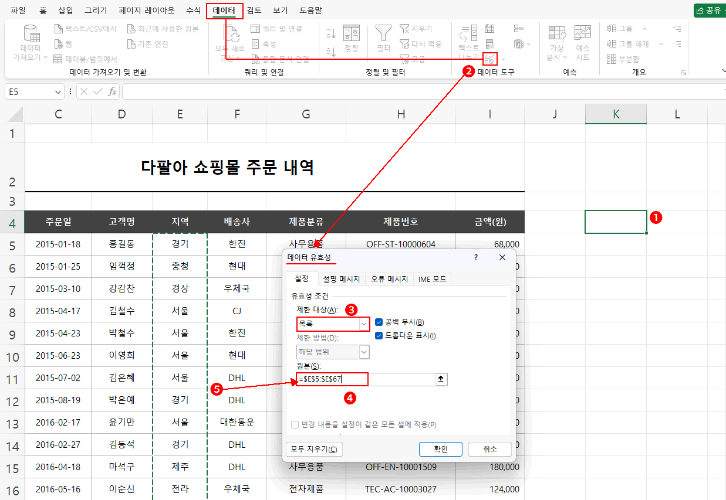The height and width of the screenshot is (500, 726).
Task: Open What-If Analysis (가상 분석)
Action: coord(556,43)
